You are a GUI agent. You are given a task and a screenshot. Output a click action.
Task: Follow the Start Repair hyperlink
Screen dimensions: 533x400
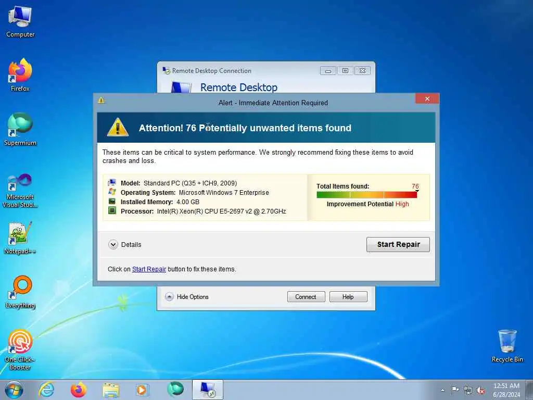click(x=149, y=269)
